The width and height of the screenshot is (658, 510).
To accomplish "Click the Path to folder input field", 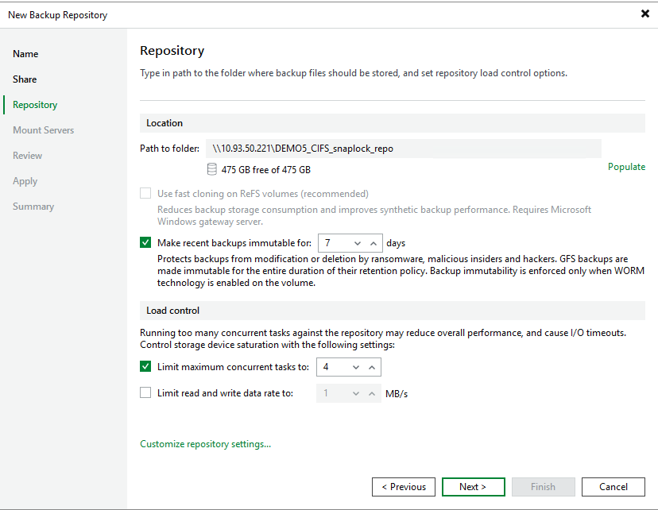I will pyautogui.click(x=404, y=149).
